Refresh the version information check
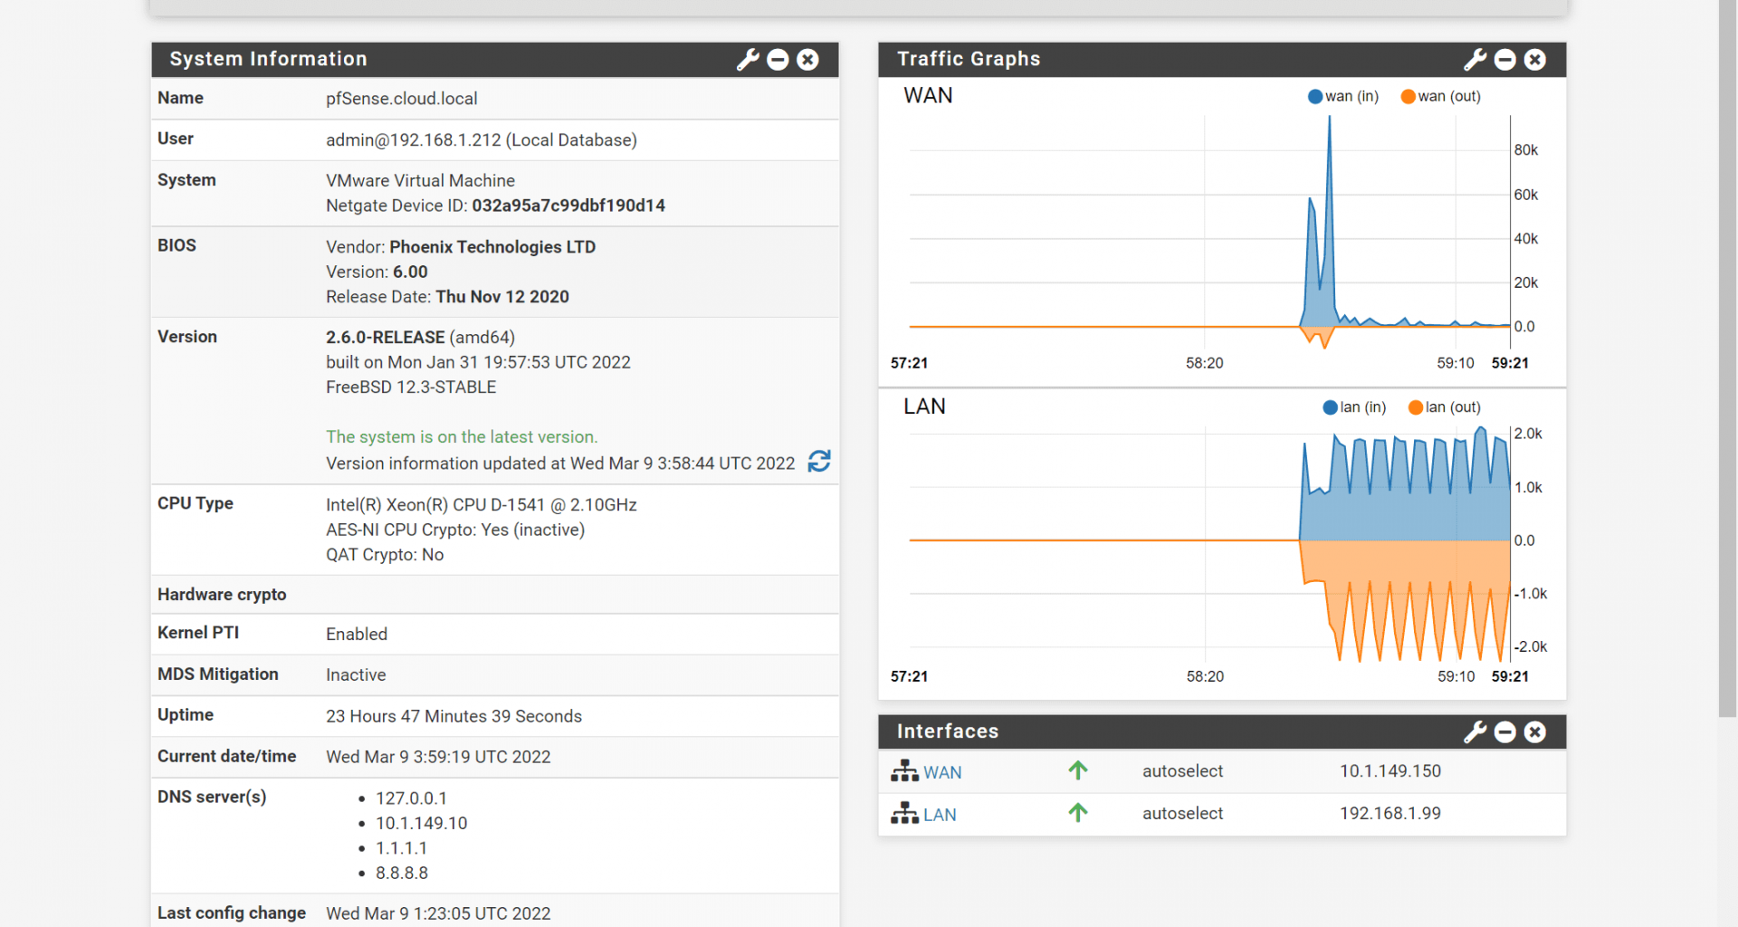This screenshot has width=1738, height=927. (819, 462)
